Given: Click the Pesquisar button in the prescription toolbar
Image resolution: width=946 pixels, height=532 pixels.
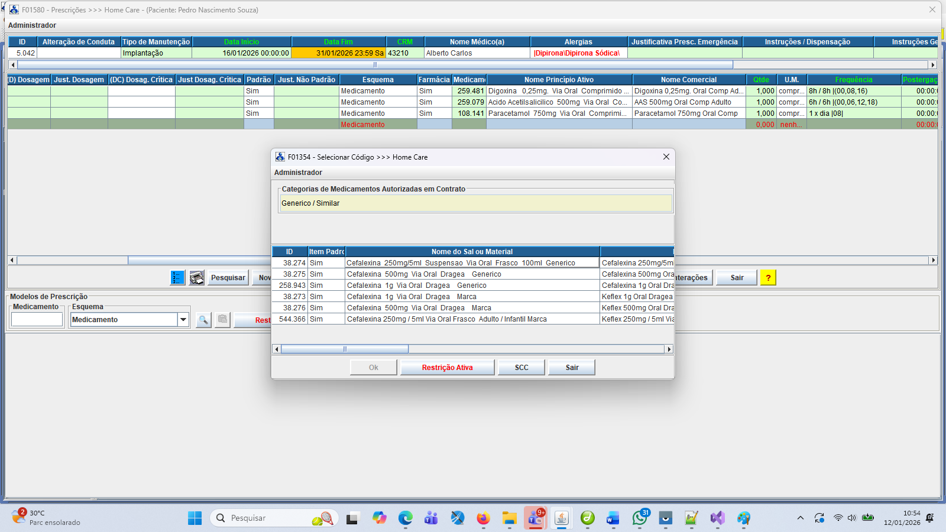Looking at the screenshot, I should [228, 278].
